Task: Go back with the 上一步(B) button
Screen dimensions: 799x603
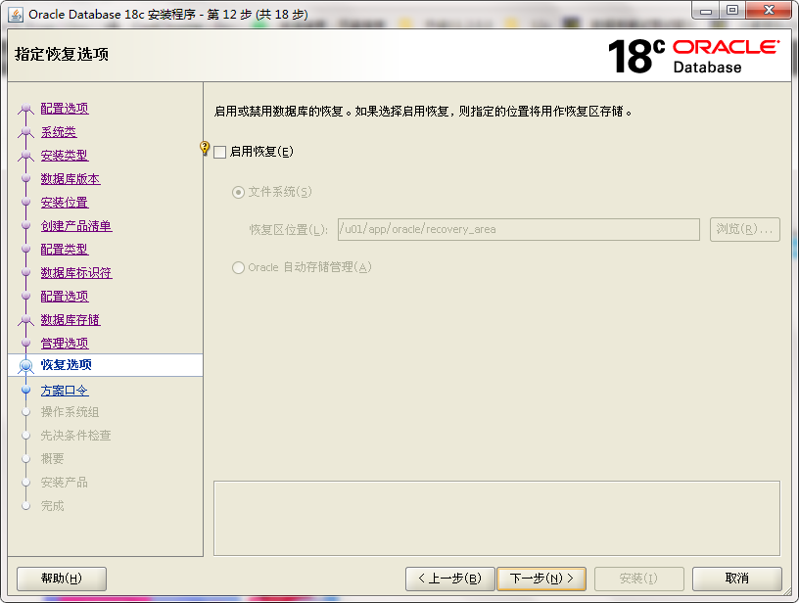Action: pos(450,579)
